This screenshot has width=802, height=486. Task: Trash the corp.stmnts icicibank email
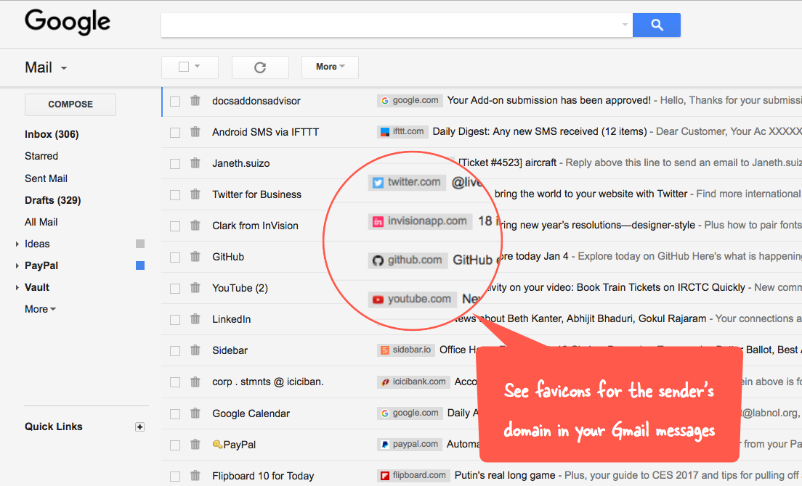pyautogui.click(x=195, y=382)
